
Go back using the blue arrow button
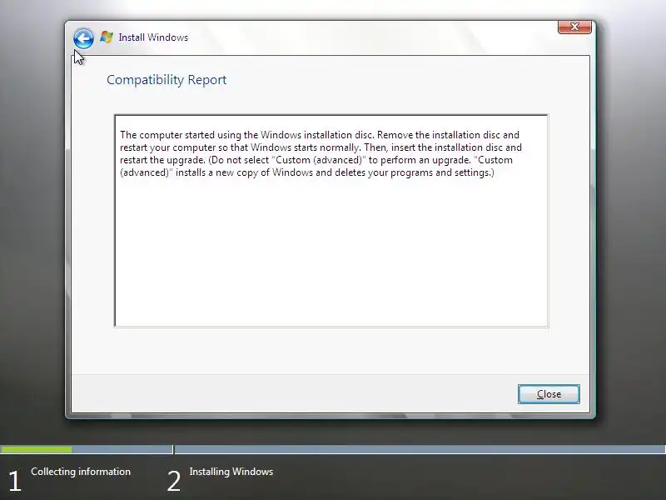pyautogui.click(x=83, y=38)
